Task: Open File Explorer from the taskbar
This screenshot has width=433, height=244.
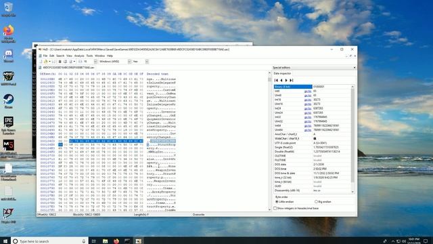Action: [x=106, y=241]
